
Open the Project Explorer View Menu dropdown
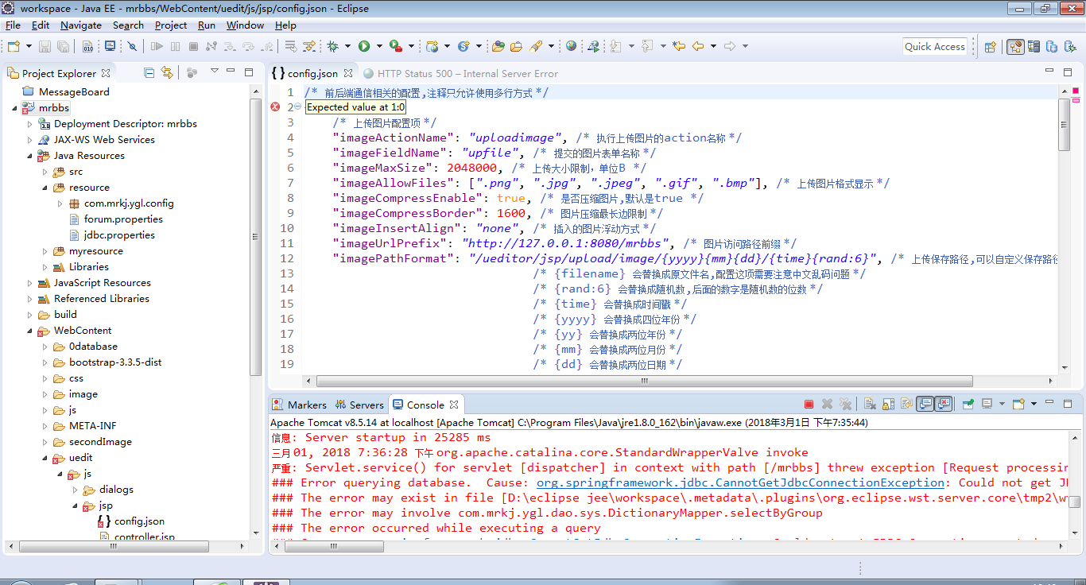[214, 72]
